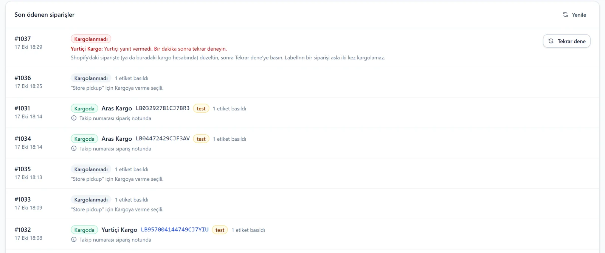
Task: Click Kargoda badge for order #1032
Action: [x=84, y=230]
